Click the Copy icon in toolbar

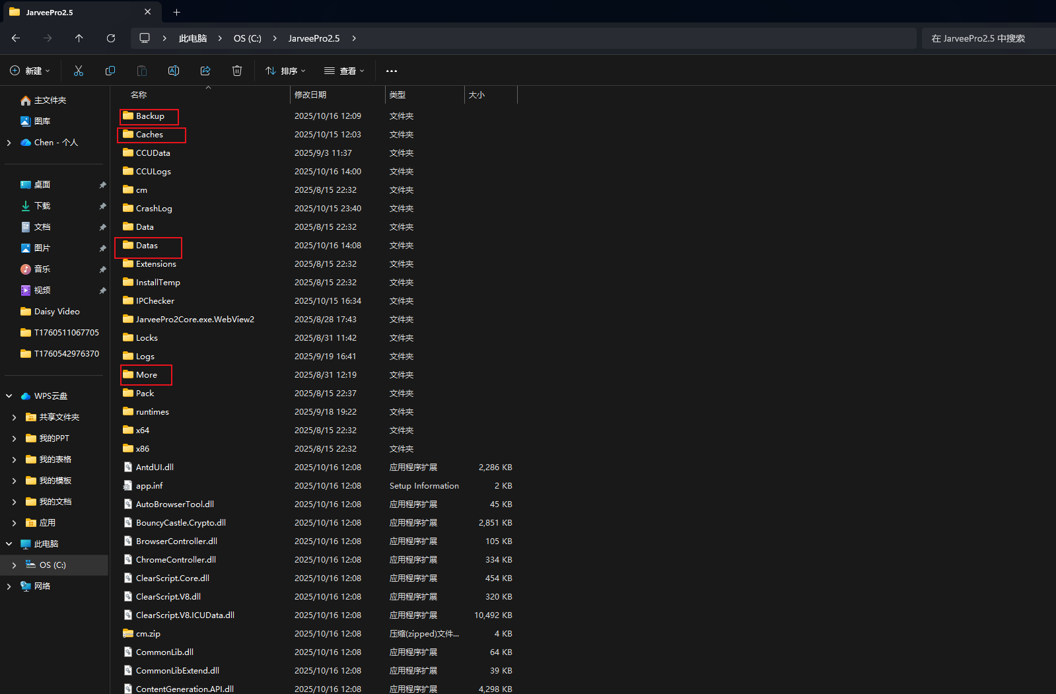(110, 71)
